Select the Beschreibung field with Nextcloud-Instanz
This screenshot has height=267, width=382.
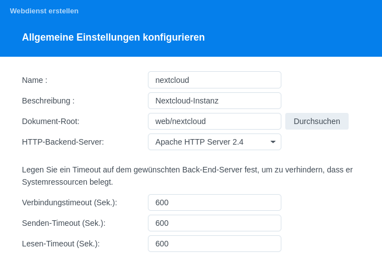tap(215, 101)
